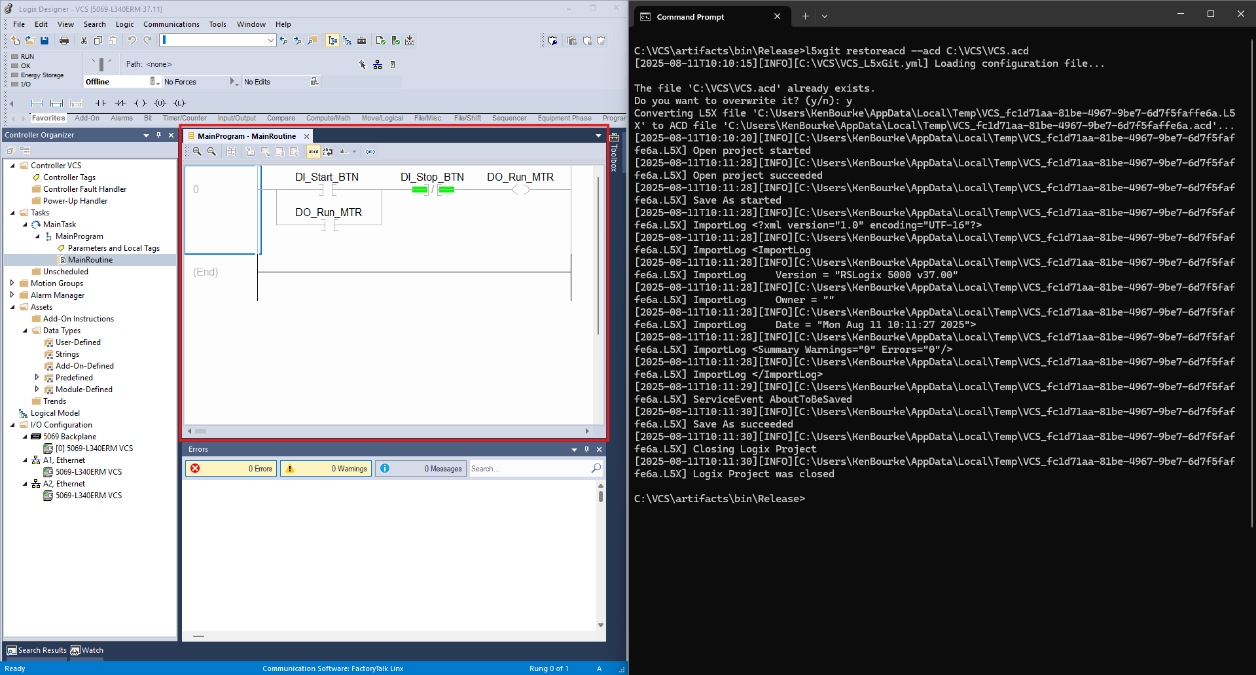
Task: Click the Redo arrow icon
Action: pos(147,41)
